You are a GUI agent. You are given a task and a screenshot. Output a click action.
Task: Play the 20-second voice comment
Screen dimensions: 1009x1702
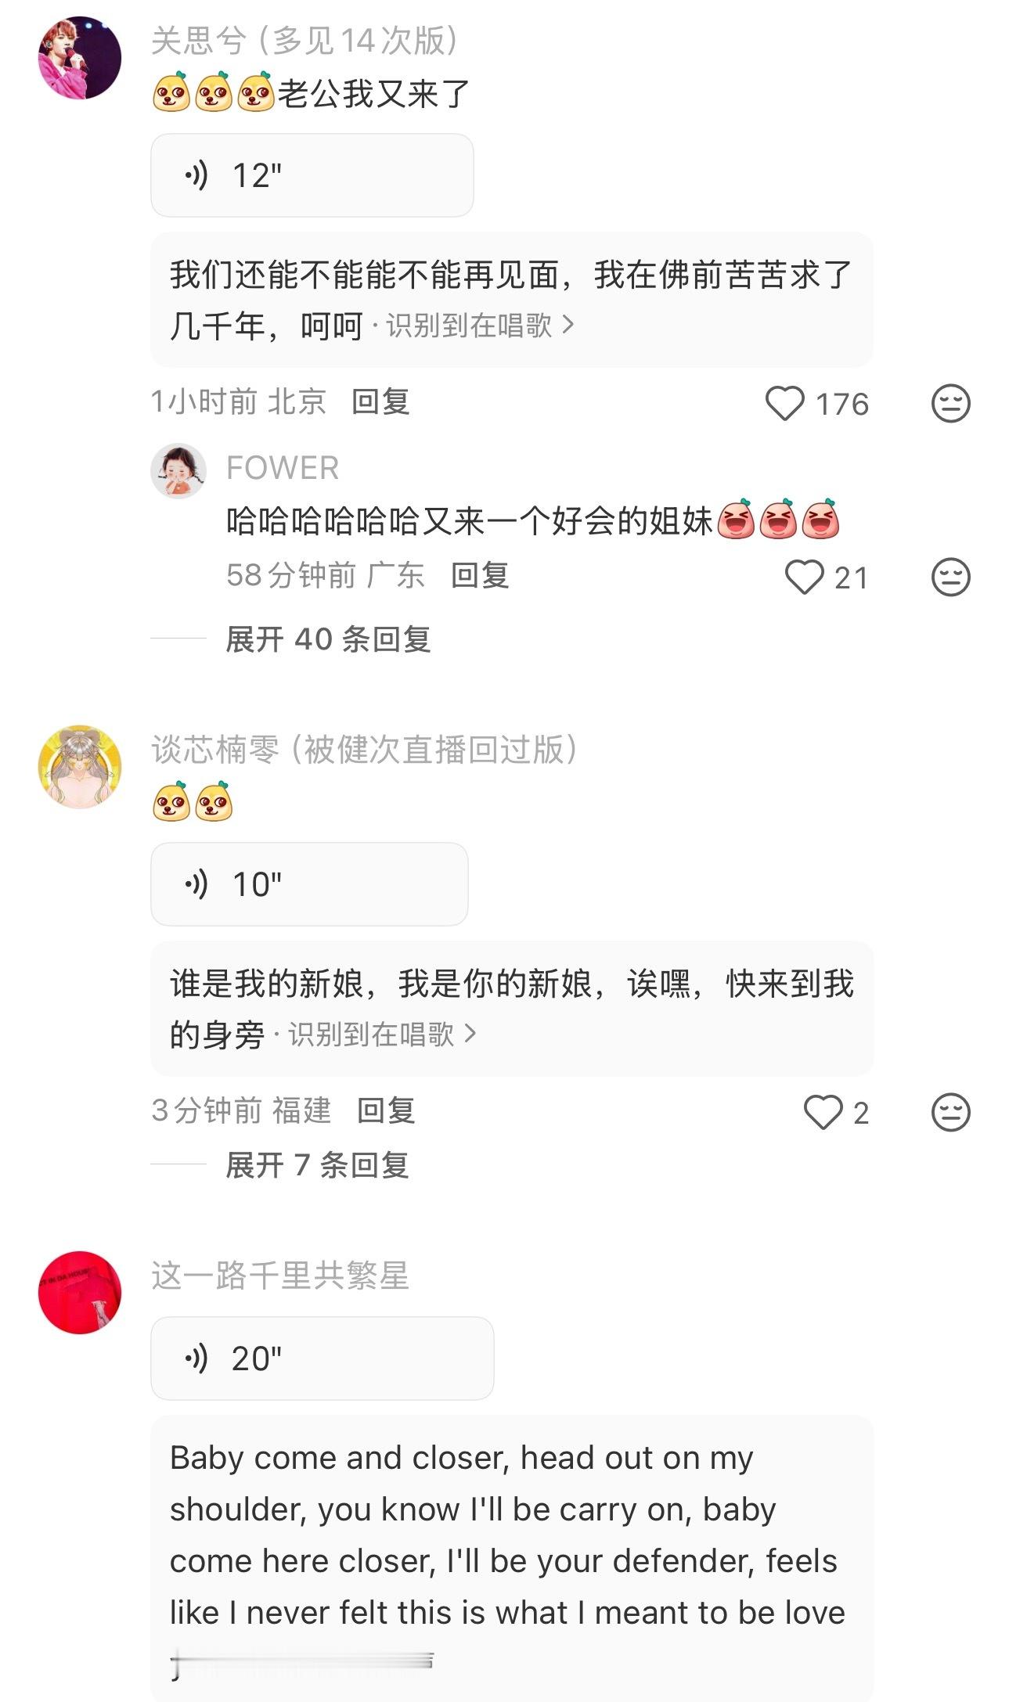click(322, 1358)
